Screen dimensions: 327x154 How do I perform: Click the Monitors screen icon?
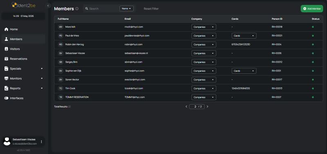click(x=6, y=79)
